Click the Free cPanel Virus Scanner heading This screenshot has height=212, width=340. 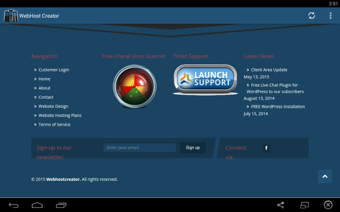point(134,56)
